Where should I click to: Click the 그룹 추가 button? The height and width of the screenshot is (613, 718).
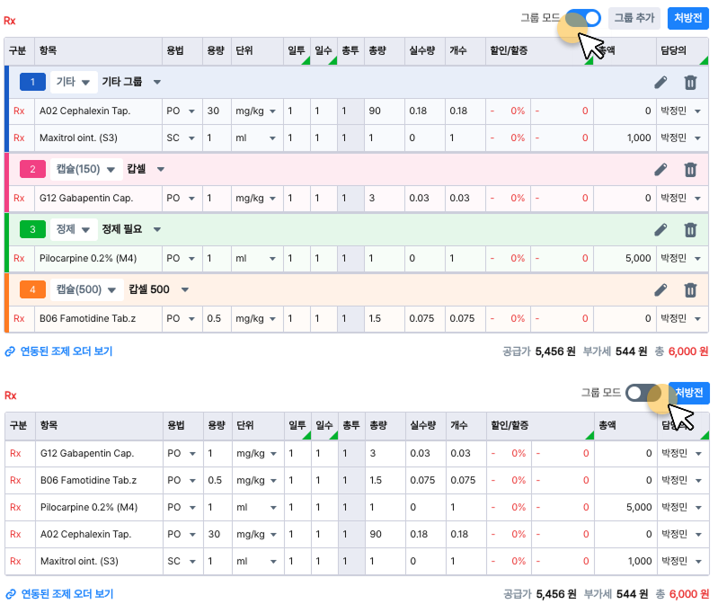(x=634, y=18)
